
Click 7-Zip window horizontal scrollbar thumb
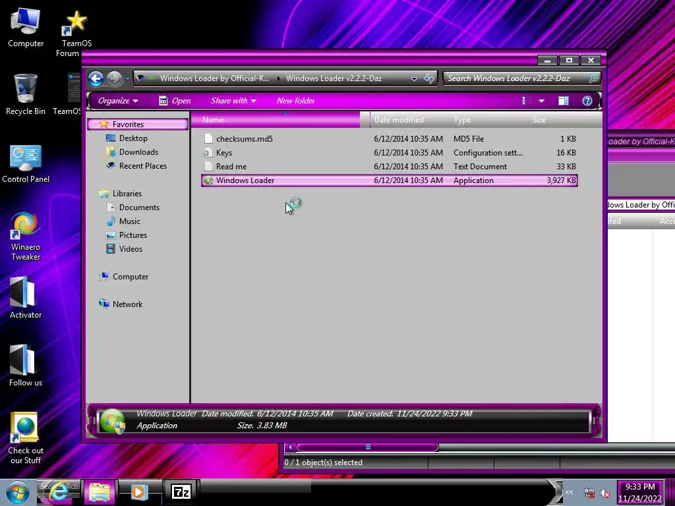[368, 447]
